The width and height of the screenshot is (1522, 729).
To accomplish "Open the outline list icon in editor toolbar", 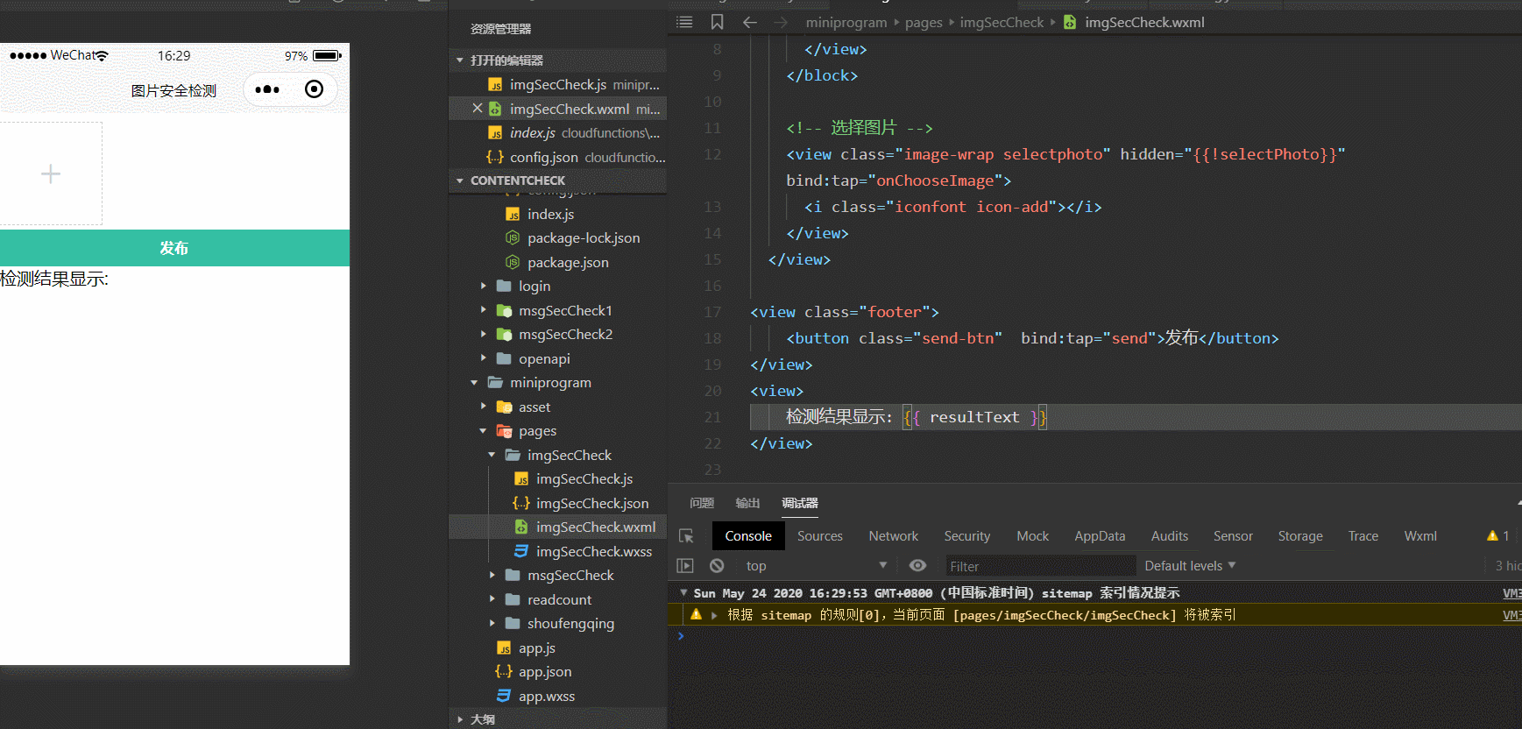I will click(x=685, y=22).
